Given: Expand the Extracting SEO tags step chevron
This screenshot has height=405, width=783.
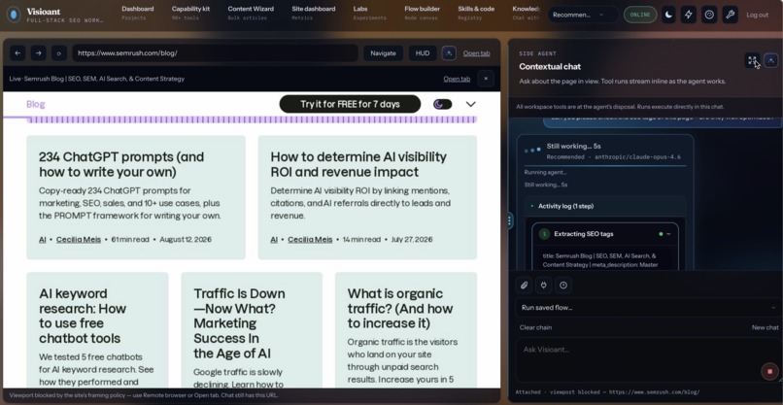Looking at the screenshot, I should pyautogui.click(x=668, y=234).
